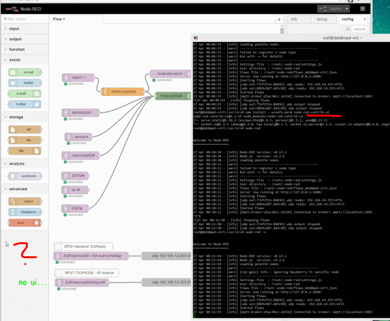390x321 pixels.
Task: Click the lower udp 192.168.14.253 output node
Action: tap(166, 283)
